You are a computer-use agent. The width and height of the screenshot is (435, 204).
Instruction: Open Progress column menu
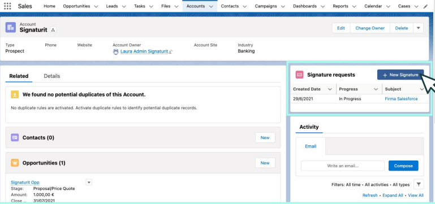click(376, 89)
